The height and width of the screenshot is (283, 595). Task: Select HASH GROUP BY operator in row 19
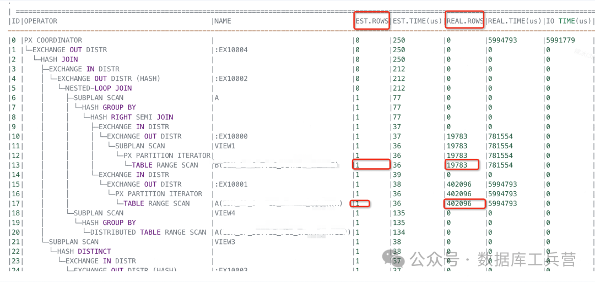click(x=109, y=223)
